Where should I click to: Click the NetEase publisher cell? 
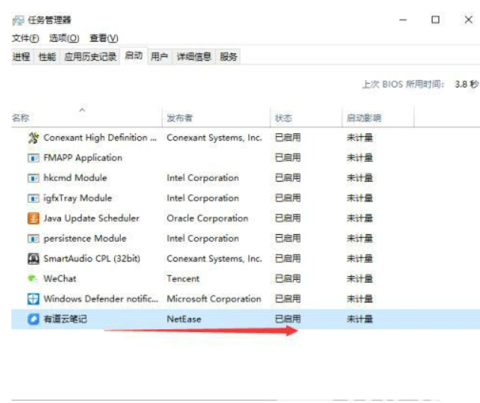(x=184, y=319)
